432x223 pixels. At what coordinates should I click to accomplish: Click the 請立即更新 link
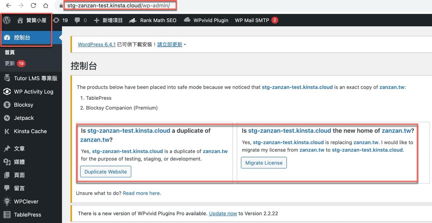pyautogui.click(x=170, y=44)
